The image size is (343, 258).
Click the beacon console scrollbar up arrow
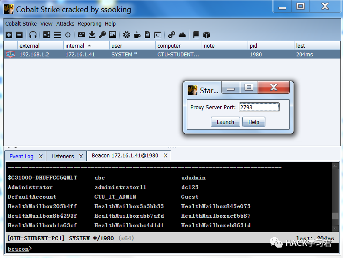[335, 166]
